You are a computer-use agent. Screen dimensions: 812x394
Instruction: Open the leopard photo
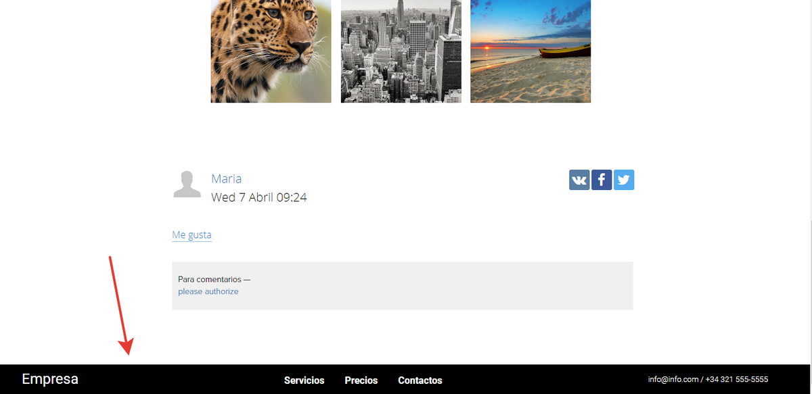tap(271, 51)
